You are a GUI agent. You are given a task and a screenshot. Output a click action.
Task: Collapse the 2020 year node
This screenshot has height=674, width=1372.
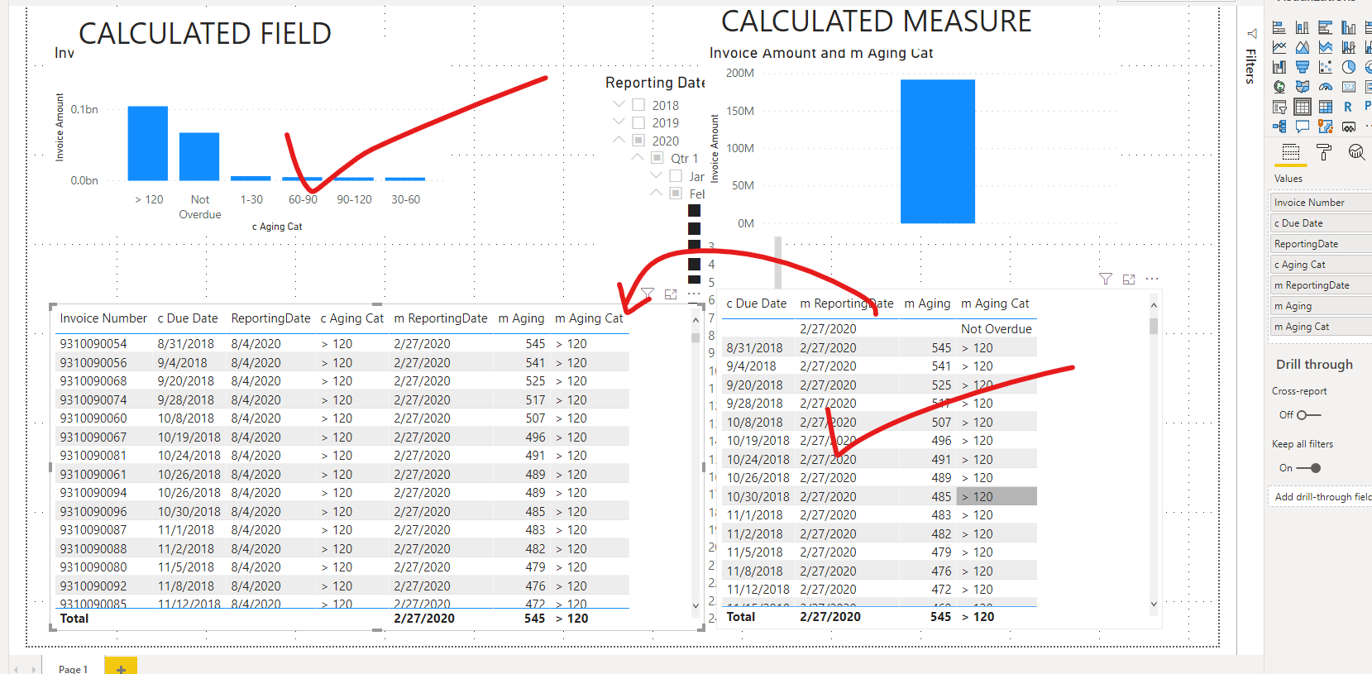click(619, 140)
